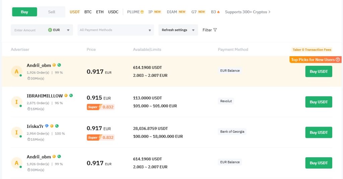Select the IP NEW crypto tab
The width and height of the screenshot is (343, 179).
coord(154,12)
